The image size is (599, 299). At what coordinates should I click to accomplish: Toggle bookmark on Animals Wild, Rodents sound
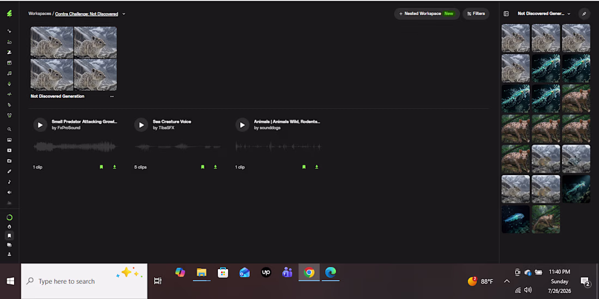click(304, 167)
